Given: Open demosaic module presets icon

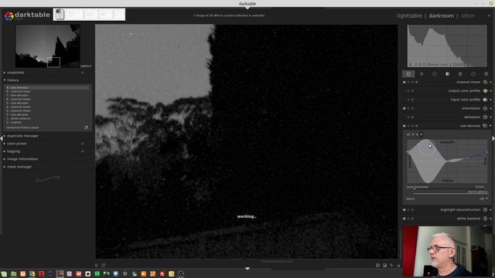Looking at the screenshot, I should 485,117.
